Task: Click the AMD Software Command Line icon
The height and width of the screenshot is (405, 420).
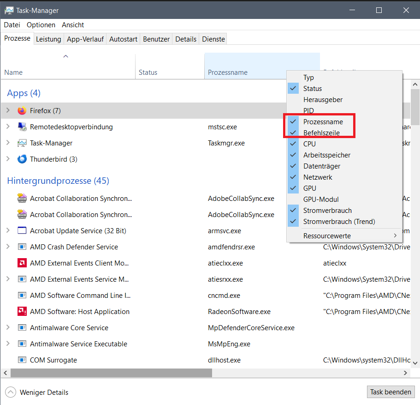Action: 22,295
